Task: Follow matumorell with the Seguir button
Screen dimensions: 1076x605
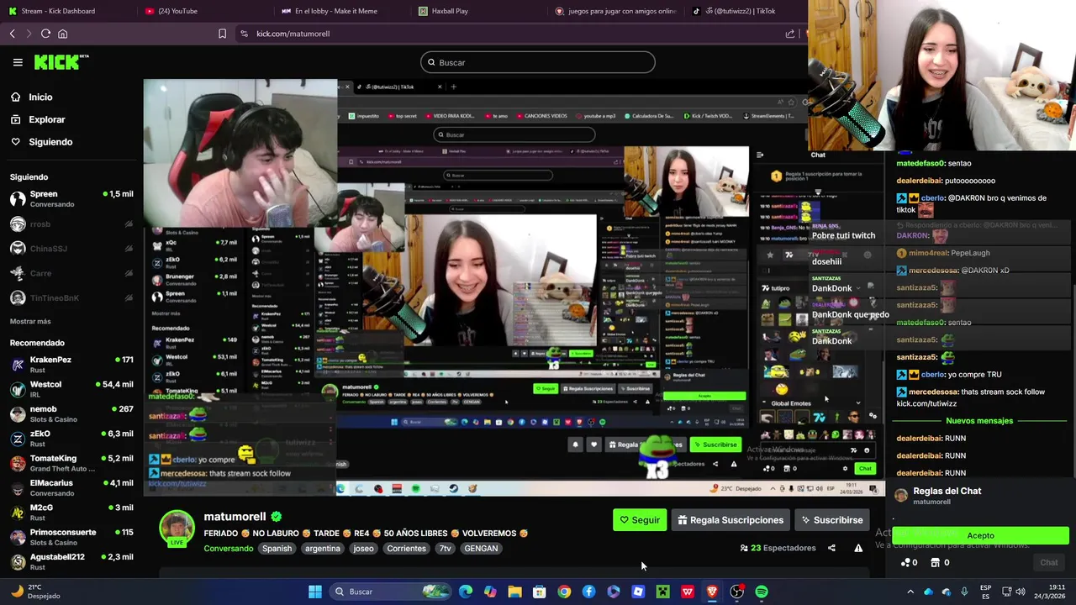Action: pos(640,520)
